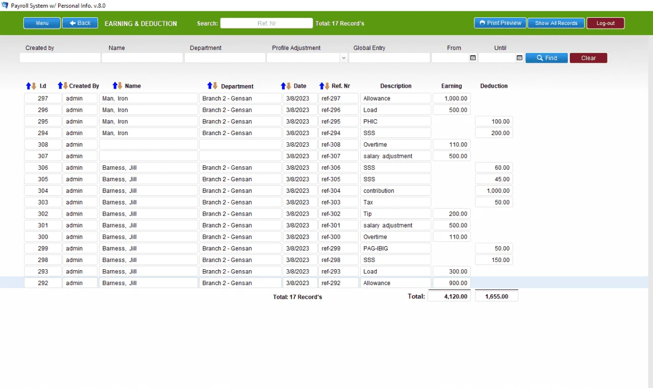The image size is (653, 388).
Task: Open the Until date calendar picker
Action: [519, 58]
